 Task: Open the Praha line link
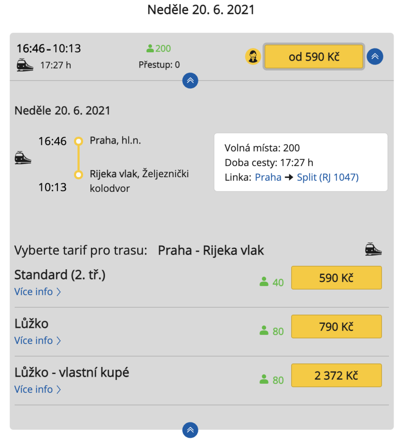point(268,177)
